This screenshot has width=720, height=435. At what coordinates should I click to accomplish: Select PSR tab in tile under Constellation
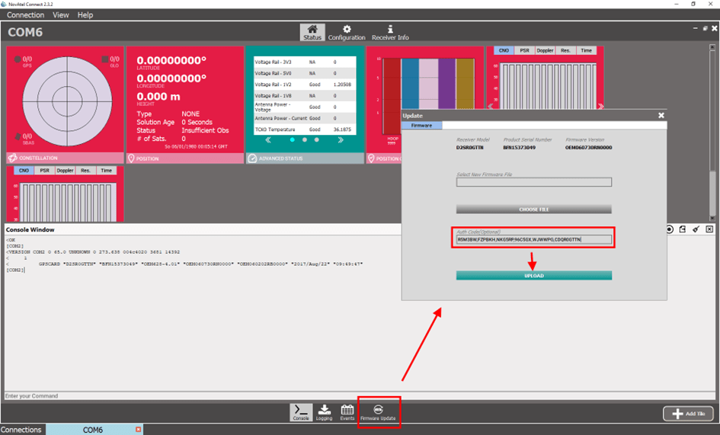44,171
